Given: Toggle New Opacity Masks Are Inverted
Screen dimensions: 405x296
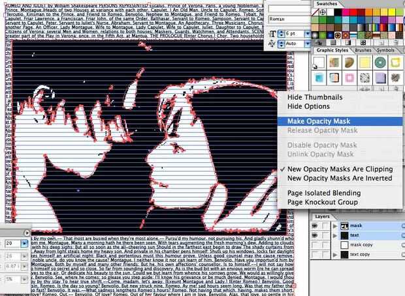Looking at the screenshot, I should (x=340, y=178).
